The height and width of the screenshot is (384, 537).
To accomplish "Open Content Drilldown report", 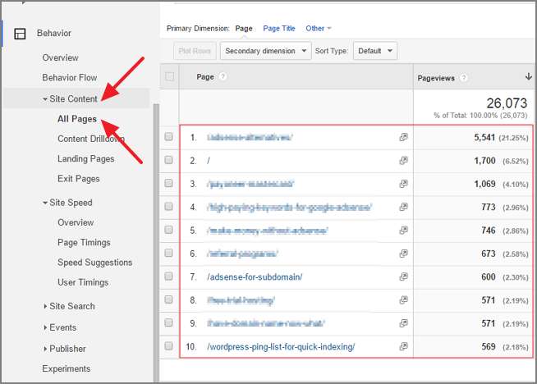I will [91, 139].
